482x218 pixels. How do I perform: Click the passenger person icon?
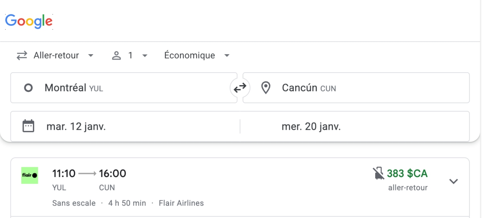tap(116, 55)
